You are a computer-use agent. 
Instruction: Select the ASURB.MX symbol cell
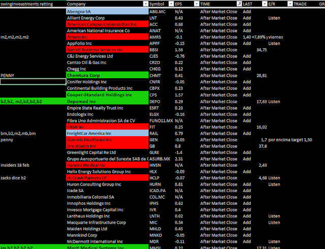pos(161,159)
